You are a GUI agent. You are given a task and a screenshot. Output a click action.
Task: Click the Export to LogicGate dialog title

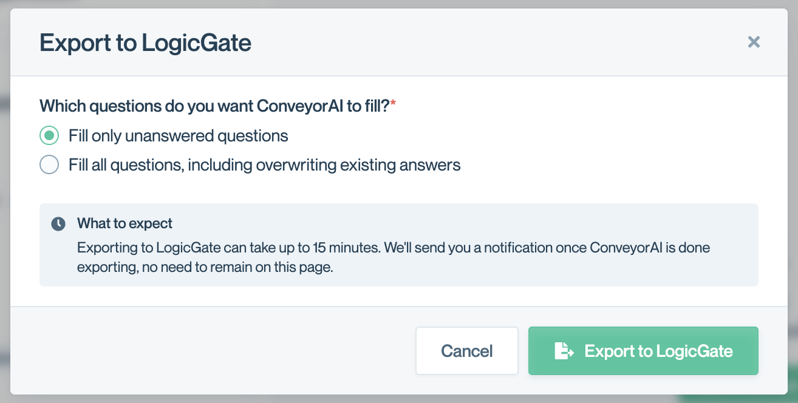tap(145, 43)
